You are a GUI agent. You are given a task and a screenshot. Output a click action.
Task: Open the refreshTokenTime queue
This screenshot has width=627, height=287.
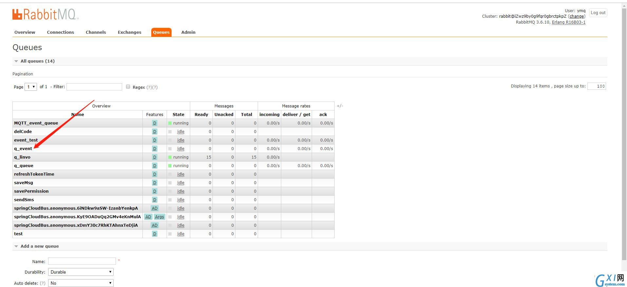coord(34,174)
